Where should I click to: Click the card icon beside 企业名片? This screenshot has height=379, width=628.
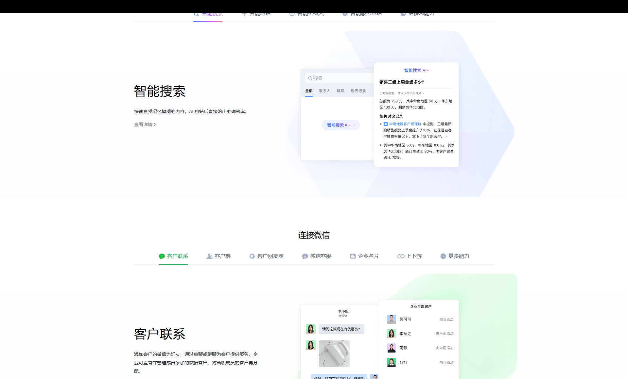(x=353, y=256)
